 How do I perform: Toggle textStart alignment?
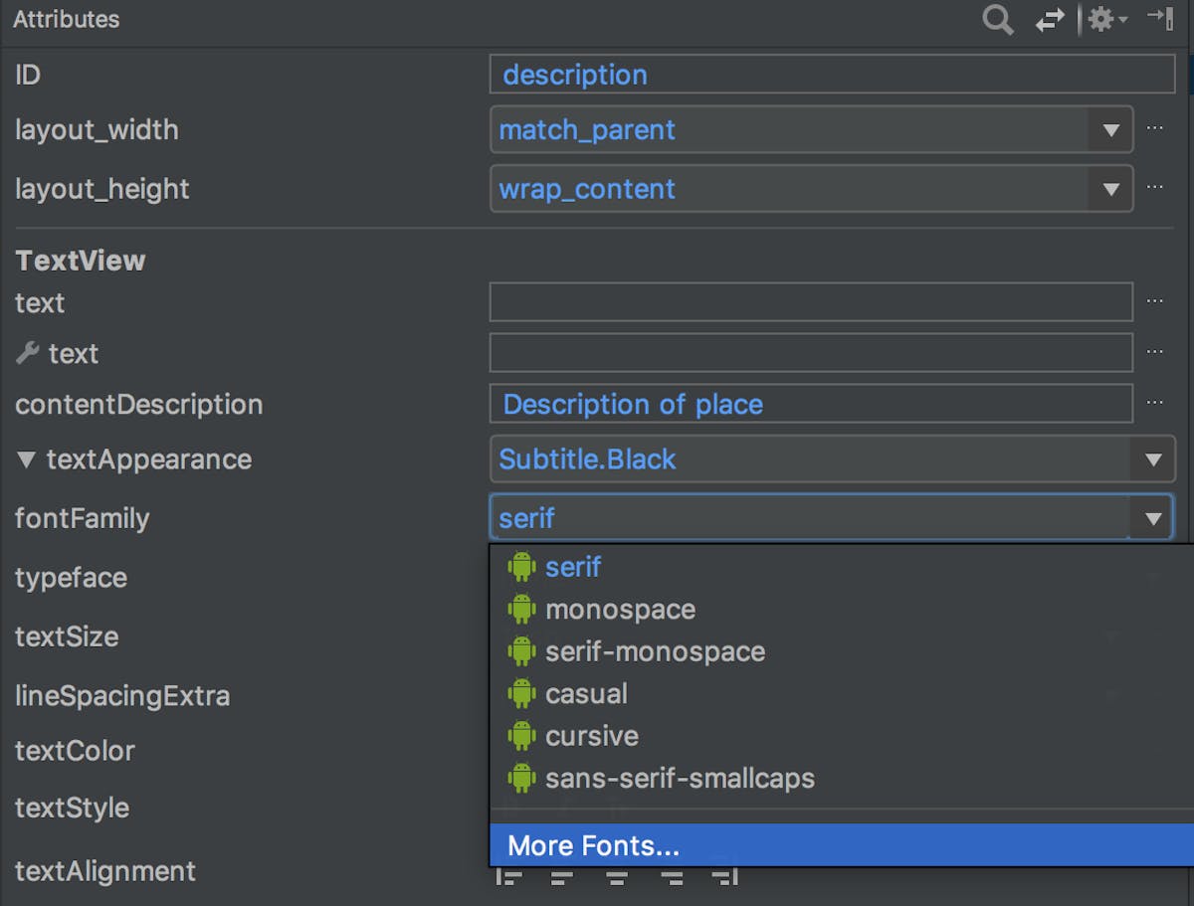(x=562, y=879)
